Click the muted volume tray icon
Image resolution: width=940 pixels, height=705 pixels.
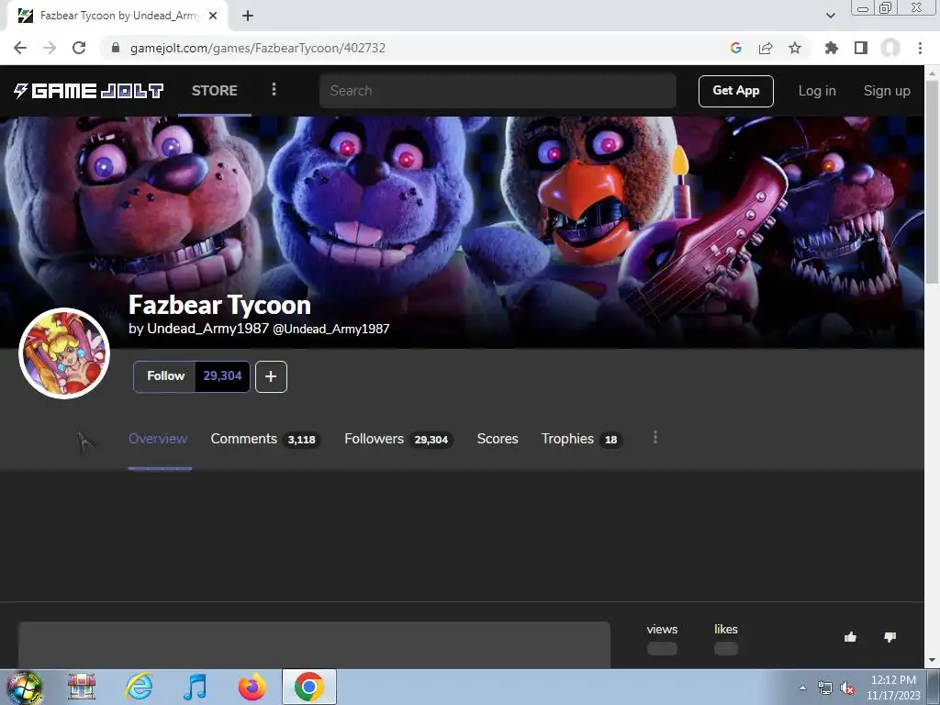click(847, 688)
